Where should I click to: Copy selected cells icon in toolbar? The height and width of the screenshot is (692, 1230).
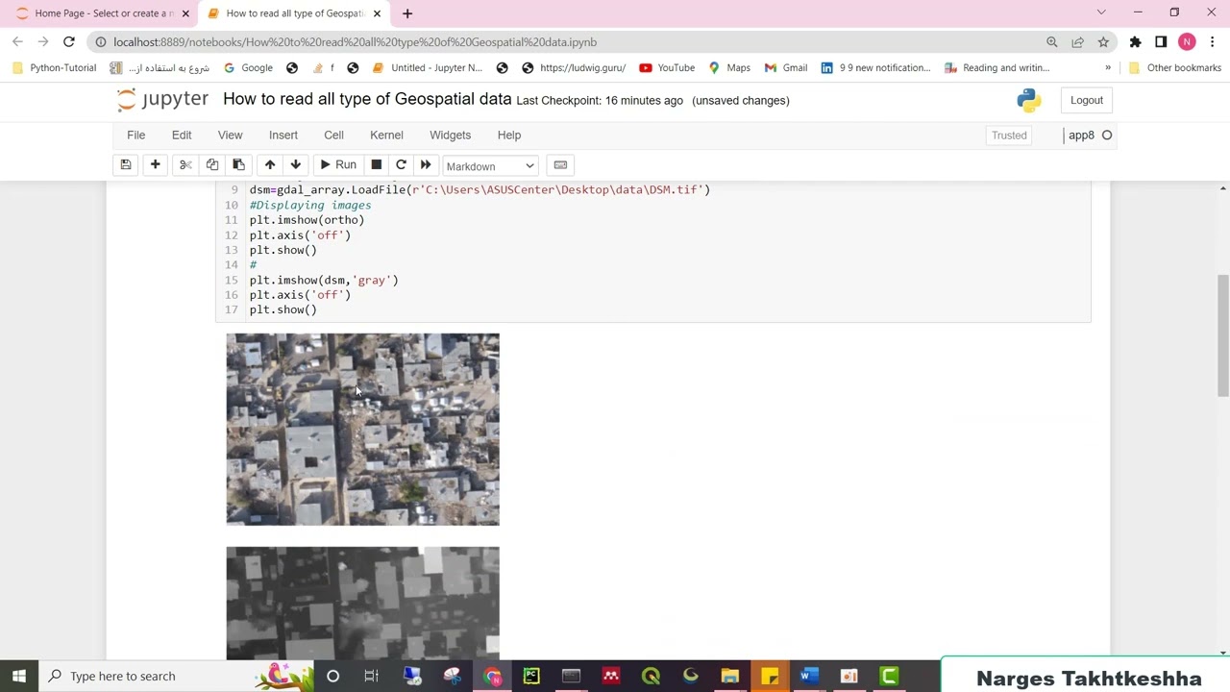(x=212, y=165)
